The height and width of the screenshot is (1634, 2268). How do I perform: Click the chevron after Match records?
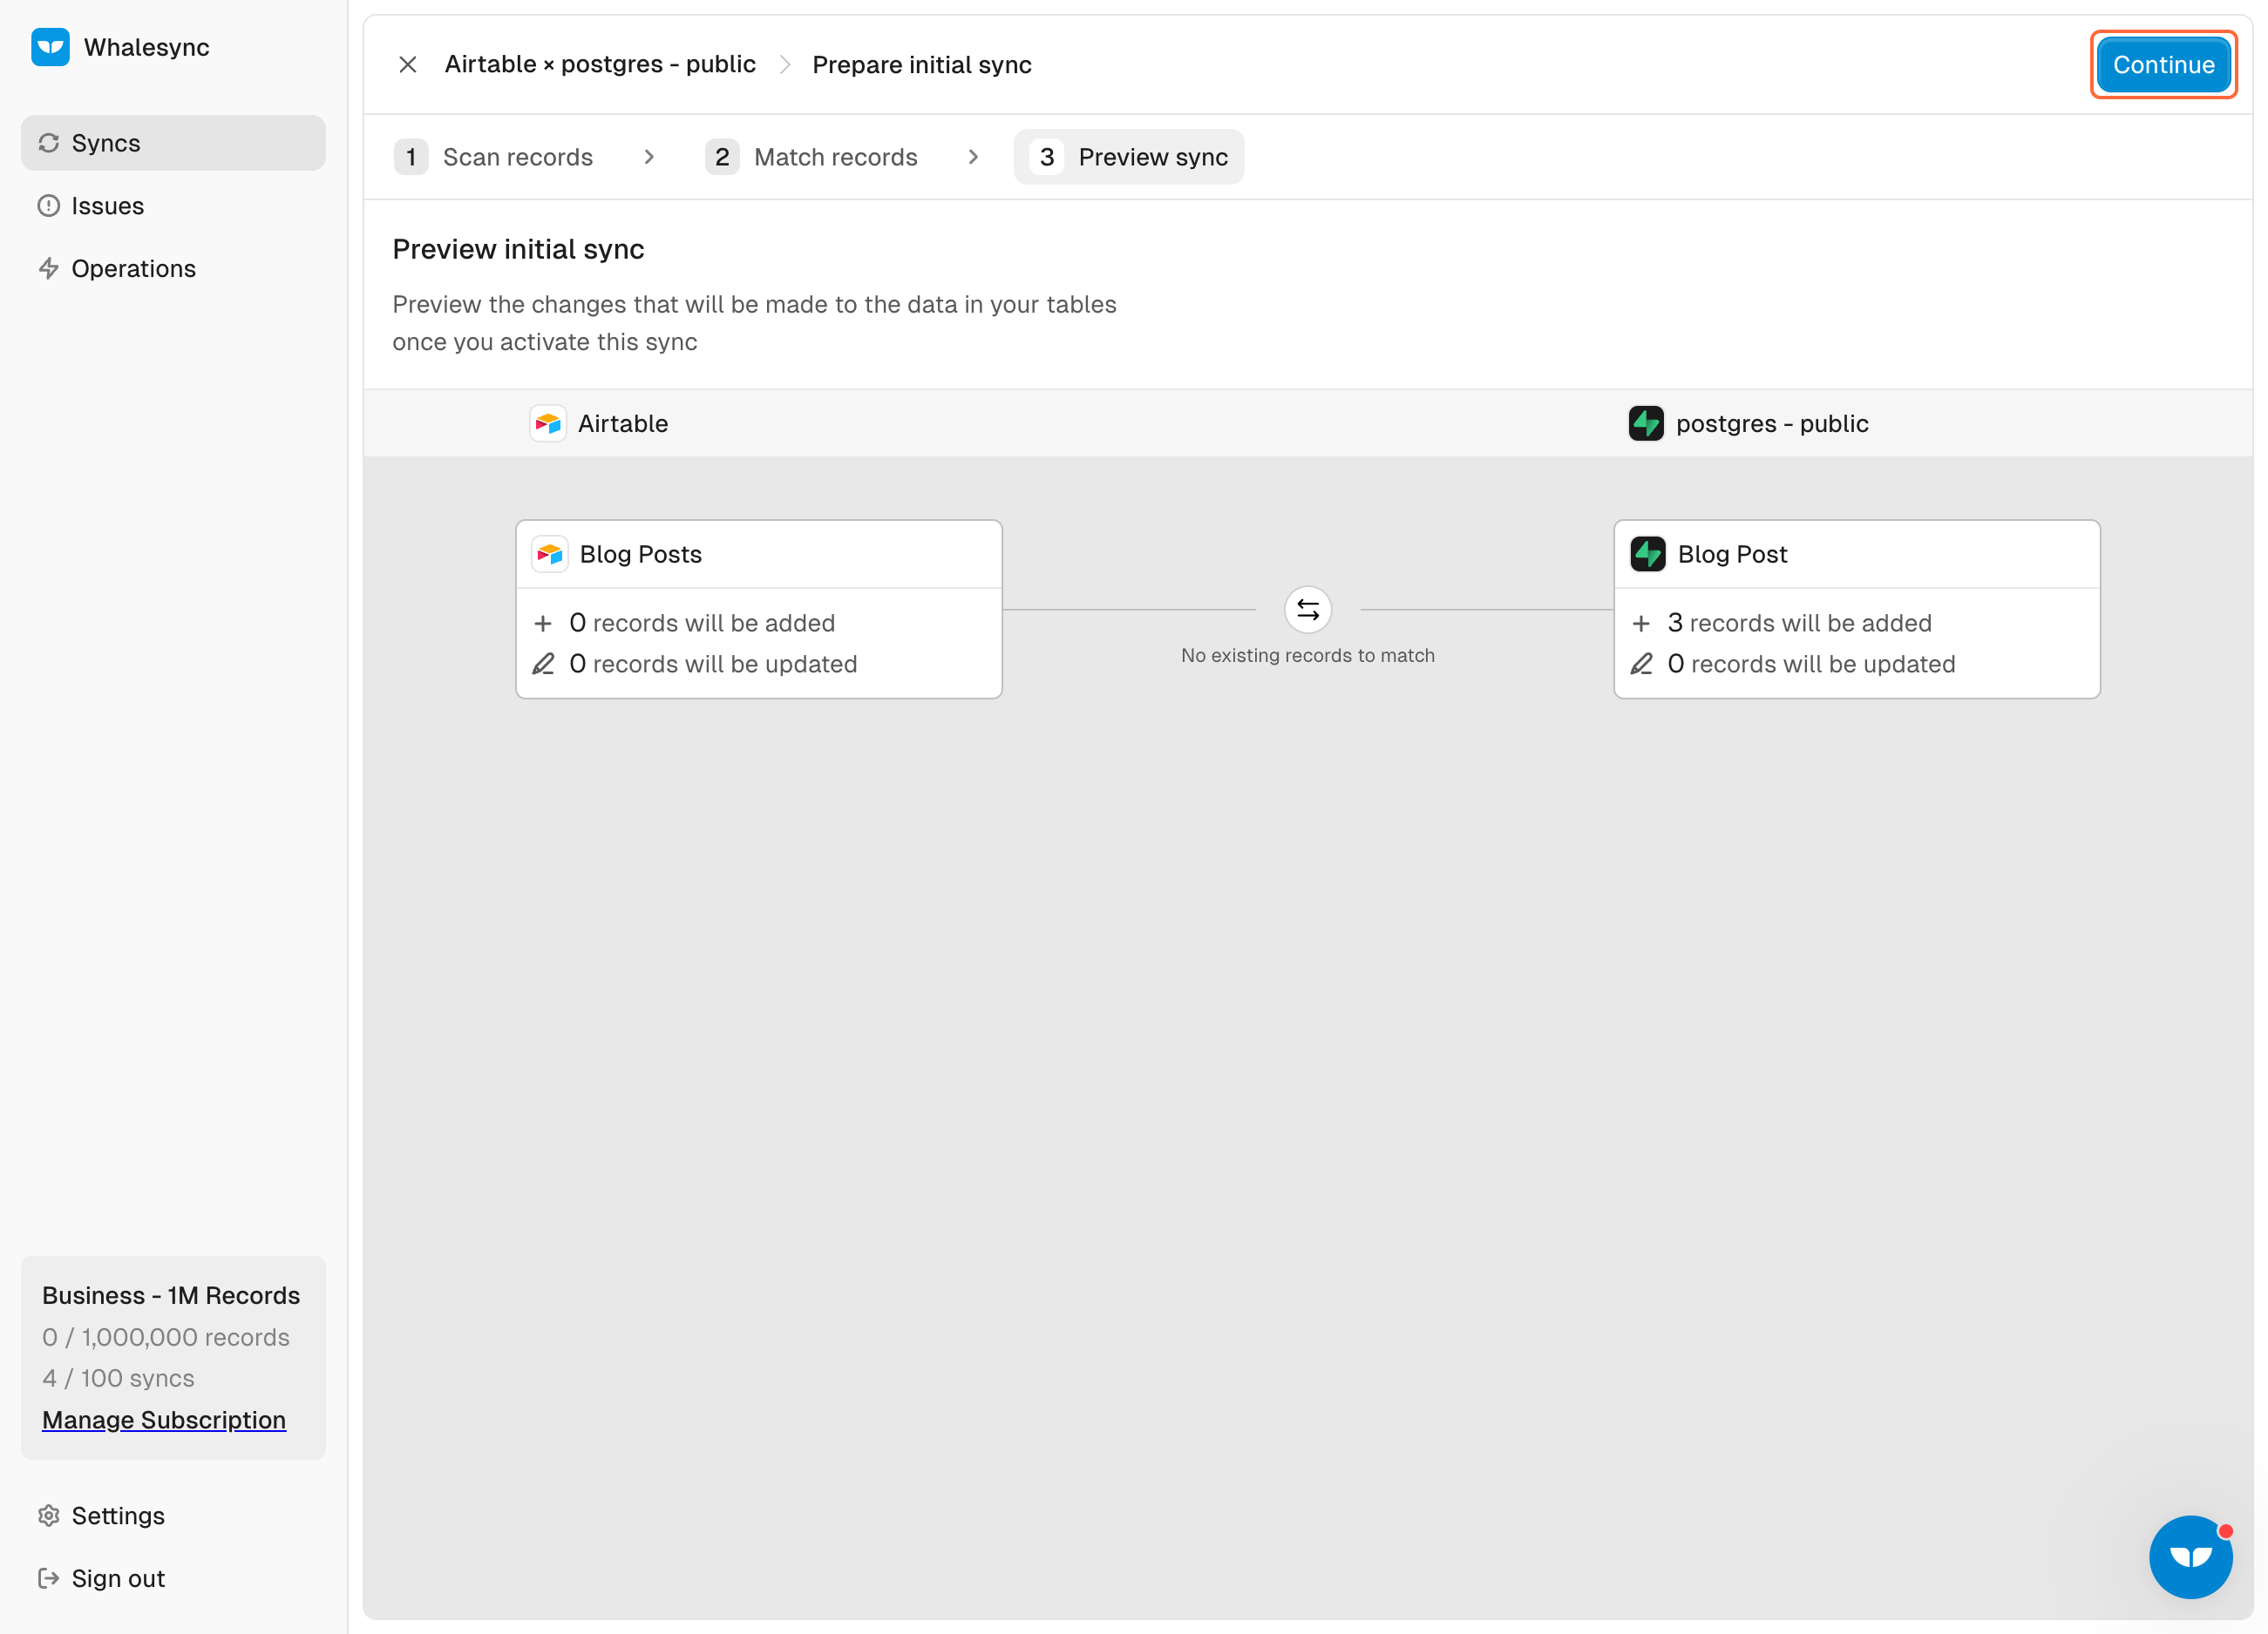(973, 157)
